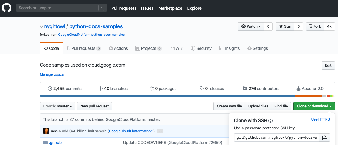This screenshot has height=145, width=338.
Task: Click Upload files button
Action: pyautogui.click(x=258, y=106)
